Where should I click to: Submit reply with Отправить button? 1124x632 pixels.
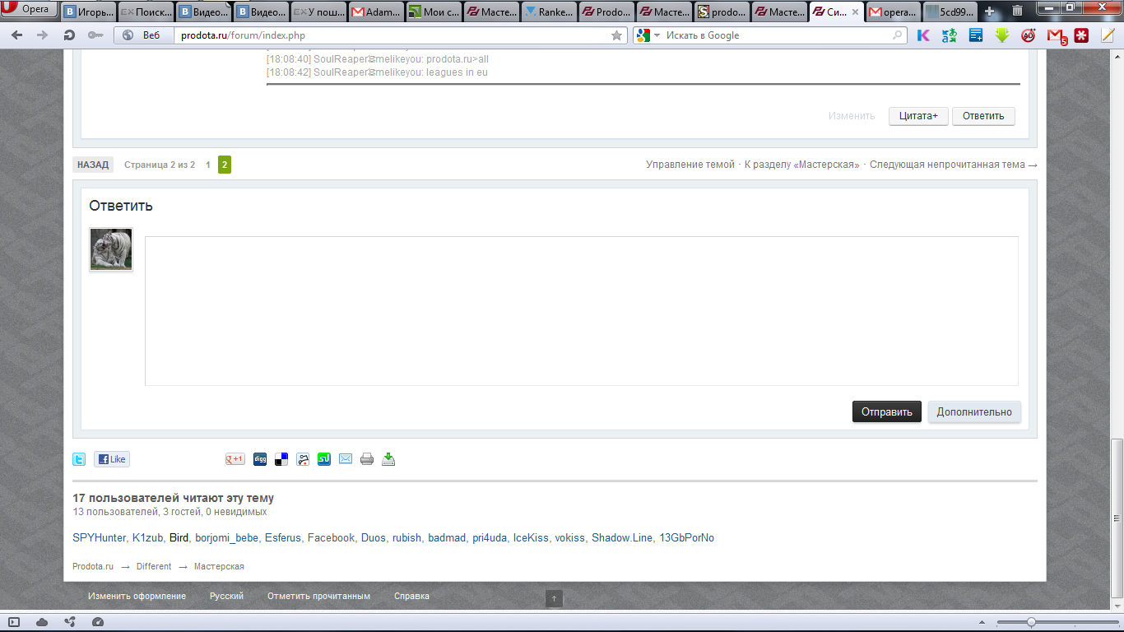[x=887, y=411]
